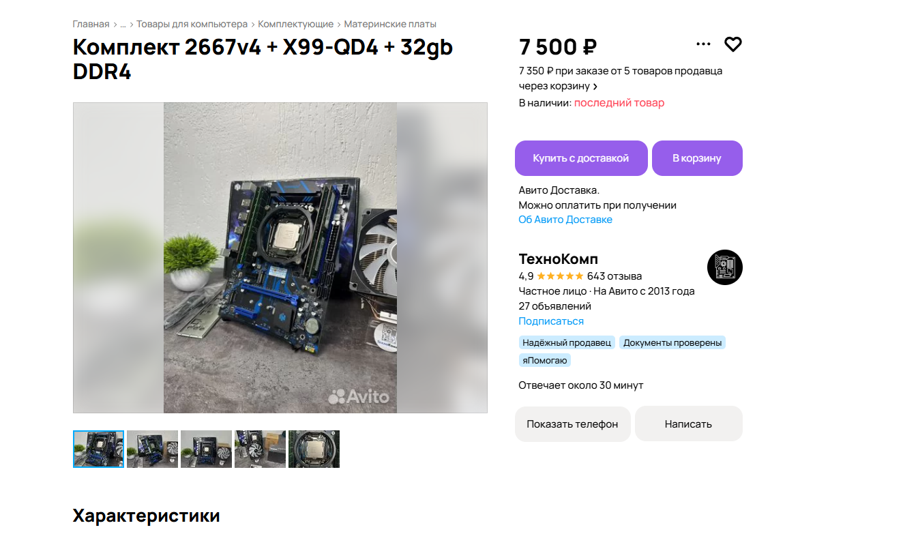Open the three-dots more options menu
This screenshot has height=534, width=903.
tap(703, 44)
